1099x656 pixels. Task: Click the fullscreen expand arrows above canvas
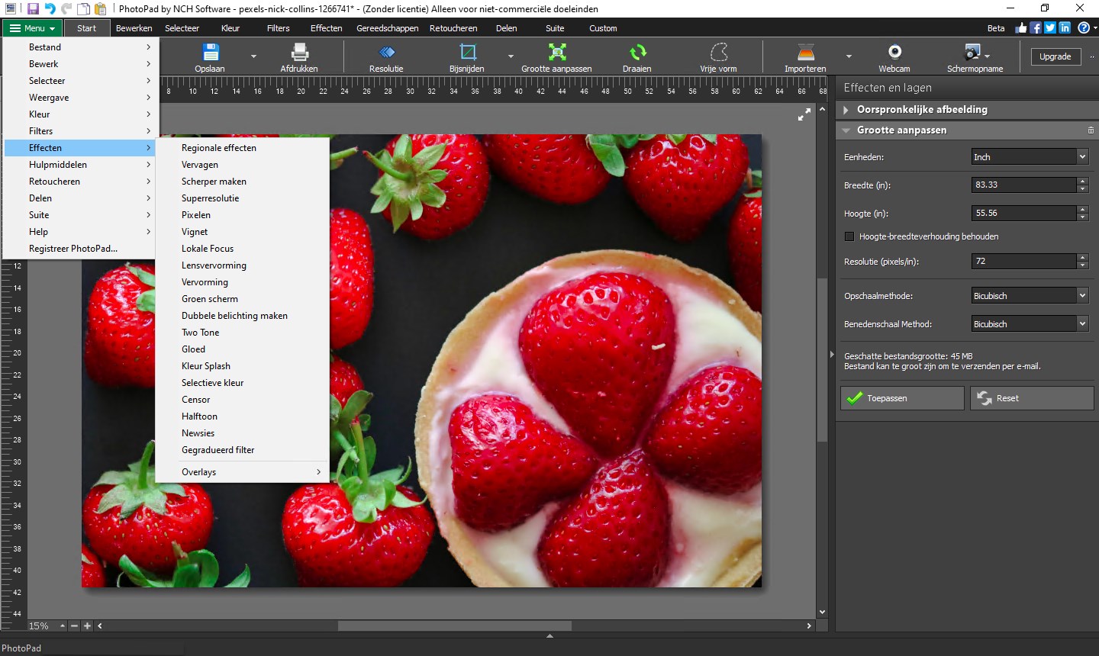[x=804, y=114]
